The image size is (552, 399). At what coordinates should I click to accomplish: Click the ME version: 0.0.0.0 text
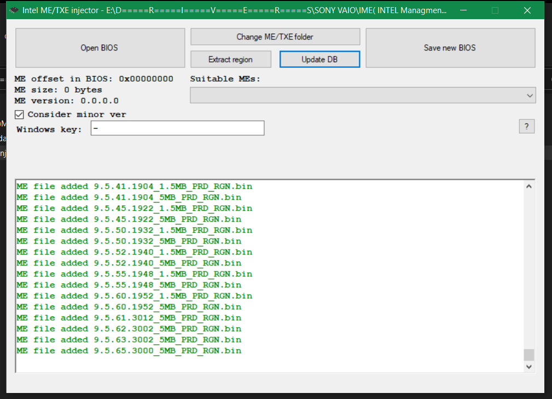[x=66, y=100]
